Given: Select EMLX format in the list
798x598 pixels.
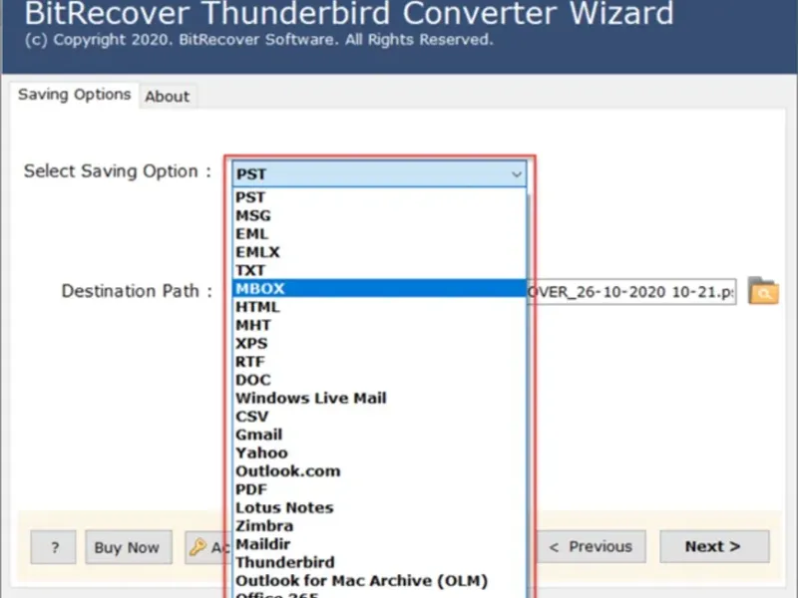Looking at the screenshot, I should coord(379,252).
